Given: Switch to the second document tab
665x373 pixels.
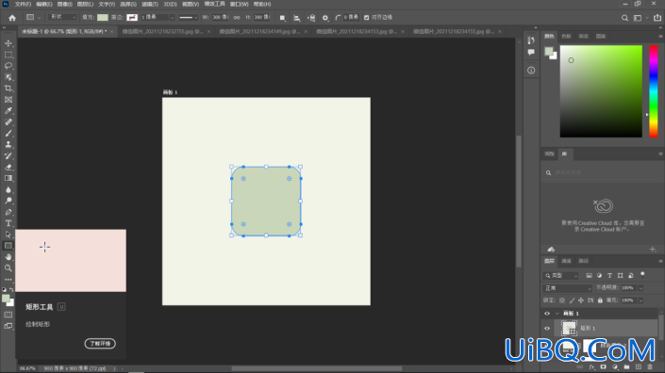Looking at the screenshot, I should (162, 31).
